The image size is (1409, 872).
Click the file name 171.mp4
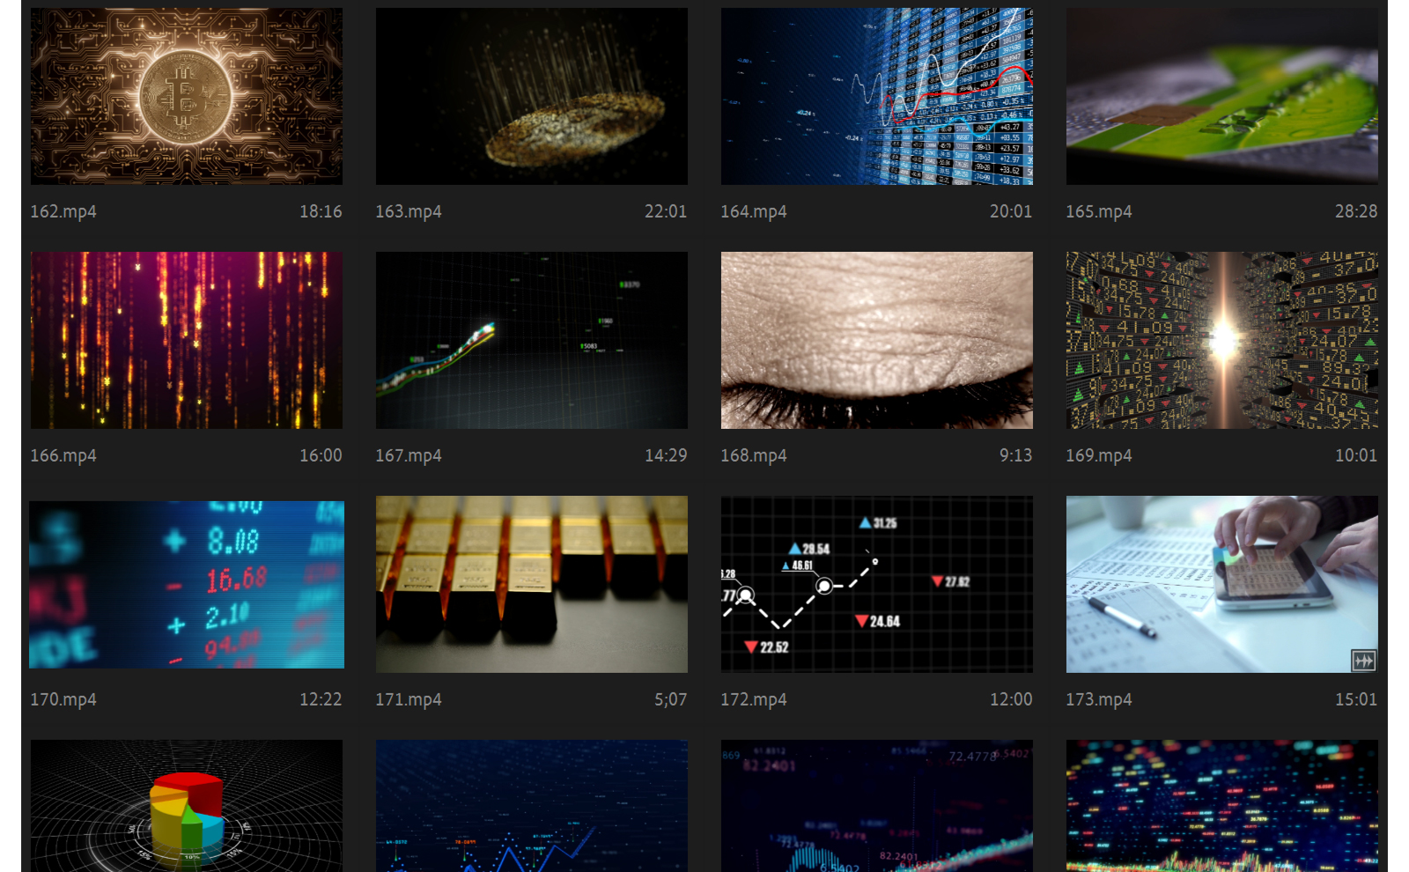tap(409, 699)
